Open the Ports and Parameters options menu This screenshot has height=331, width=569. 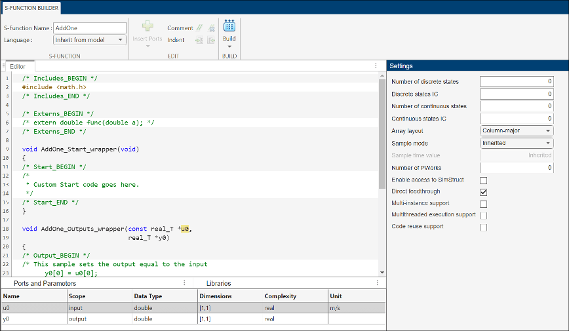(184, 282)
